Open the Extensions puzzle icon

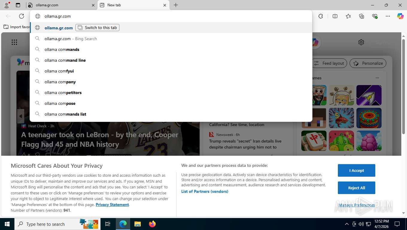[321, 16]
